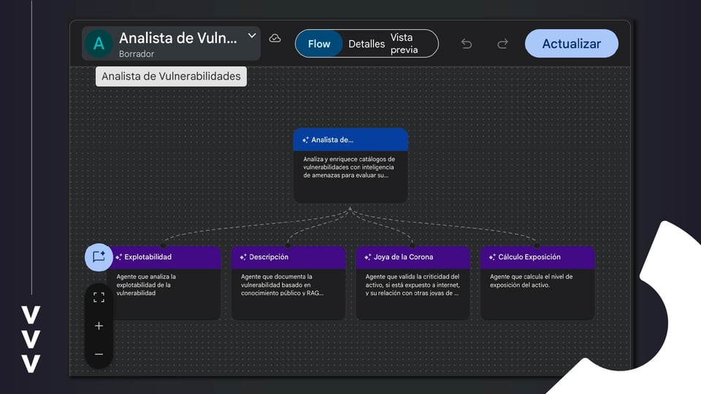
Task: Click the cloud save status icon
Action: tap(275, 38)
